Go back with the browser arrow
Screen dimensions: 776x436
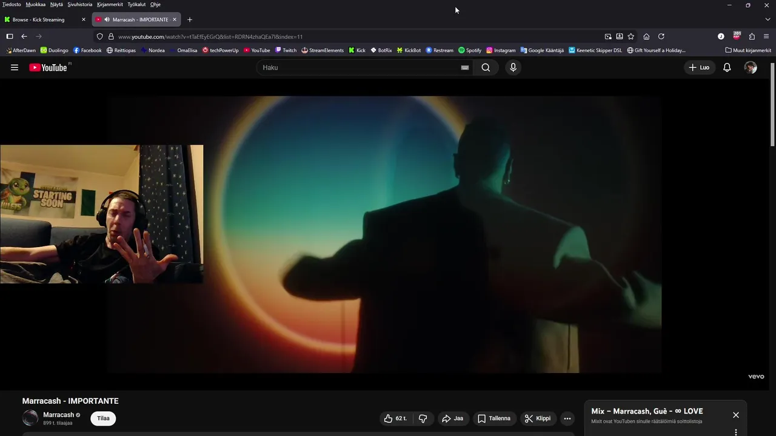[24, 36]
